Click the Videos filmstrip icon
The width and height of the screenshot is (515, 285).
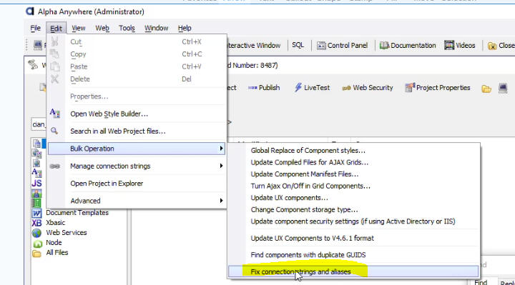click(449, 45)
